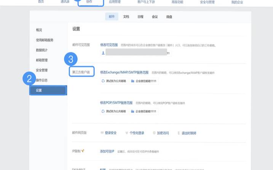Open 我的企业 in the top navigation
273x170 pixels.
click(x=237, y=2)
